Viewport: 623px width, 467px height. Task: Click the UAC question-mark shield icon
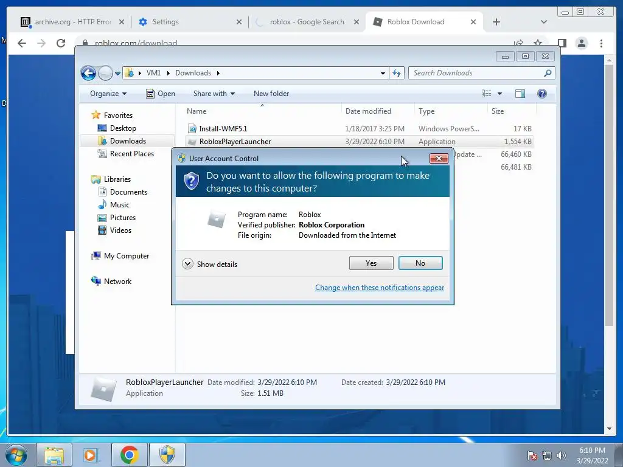(x=192, y=181)
